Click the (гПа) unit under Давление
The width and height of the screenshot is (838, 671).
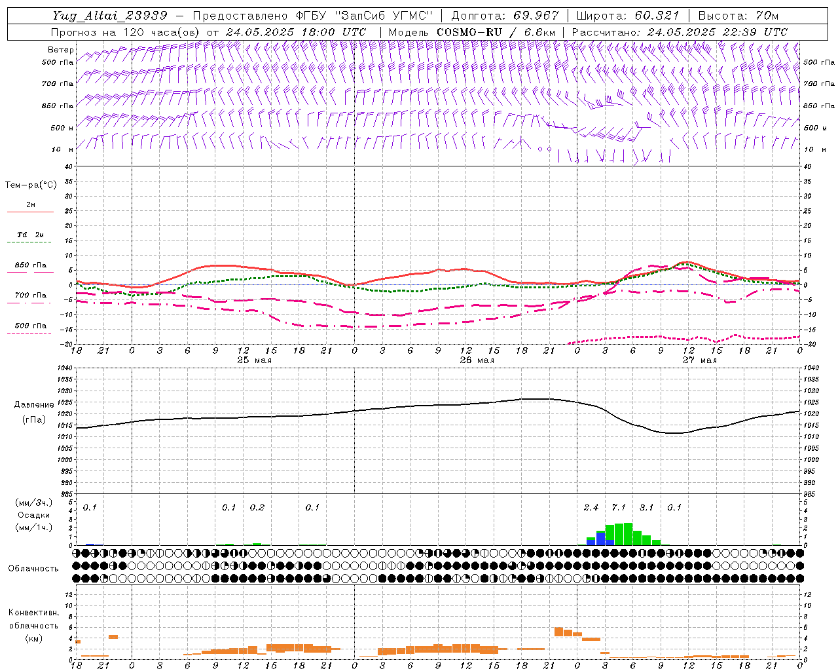click(x=33, y=420)
